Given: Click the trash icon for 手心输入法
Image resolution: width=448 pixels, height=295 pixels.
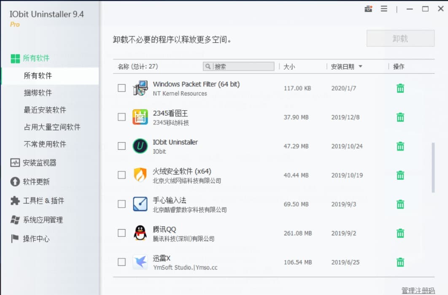Looking at the screenshot, I should click(x=400, y=204).
